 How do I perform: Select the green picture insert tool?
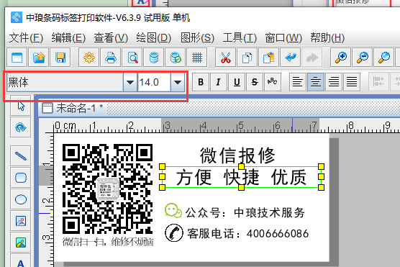[x=21, y=243]
